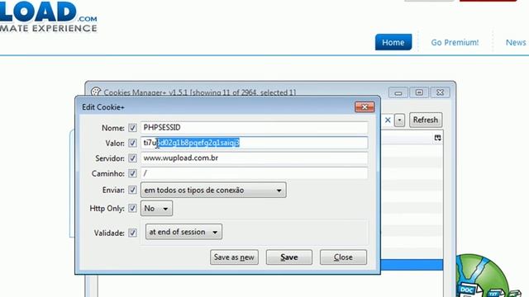Click the site logo reading LOAD.com

49,16
